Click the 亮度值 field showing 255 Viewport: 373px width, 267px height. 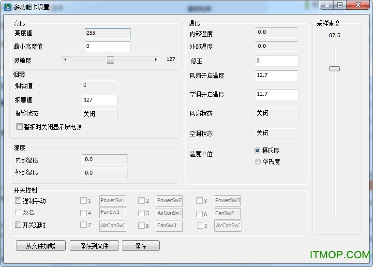pos(107,33)
